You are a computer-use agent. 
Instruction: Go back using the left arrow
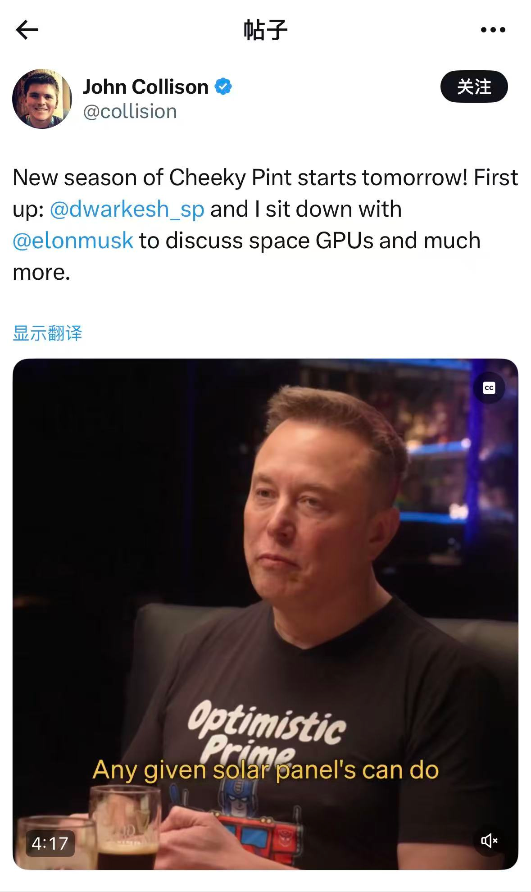[x=27, y=30]
